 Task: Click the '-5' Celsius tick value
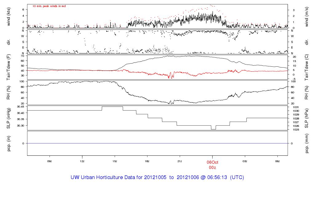tap(294, 79)
